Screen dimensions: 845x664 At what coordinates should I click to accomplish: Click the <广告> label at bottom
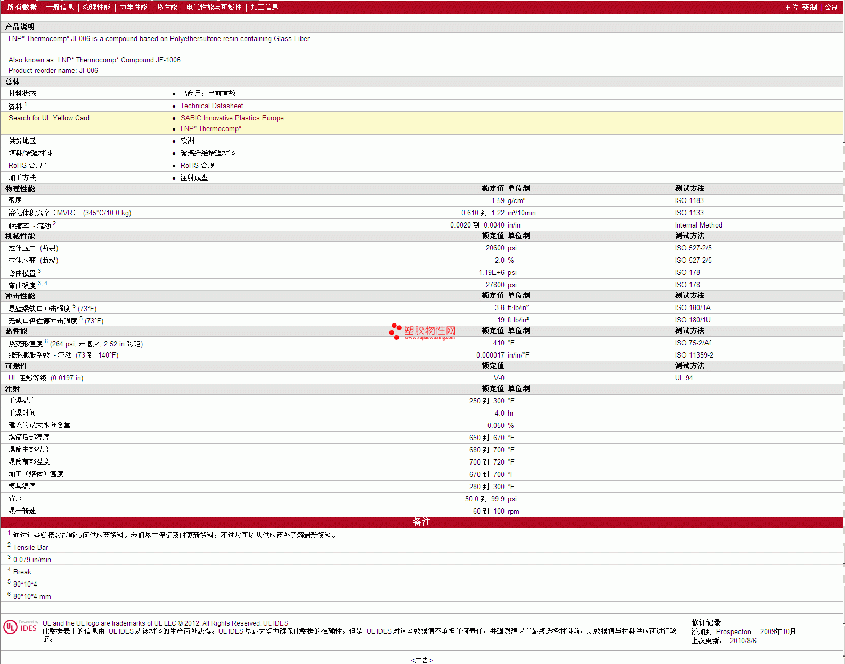[421, 660]
